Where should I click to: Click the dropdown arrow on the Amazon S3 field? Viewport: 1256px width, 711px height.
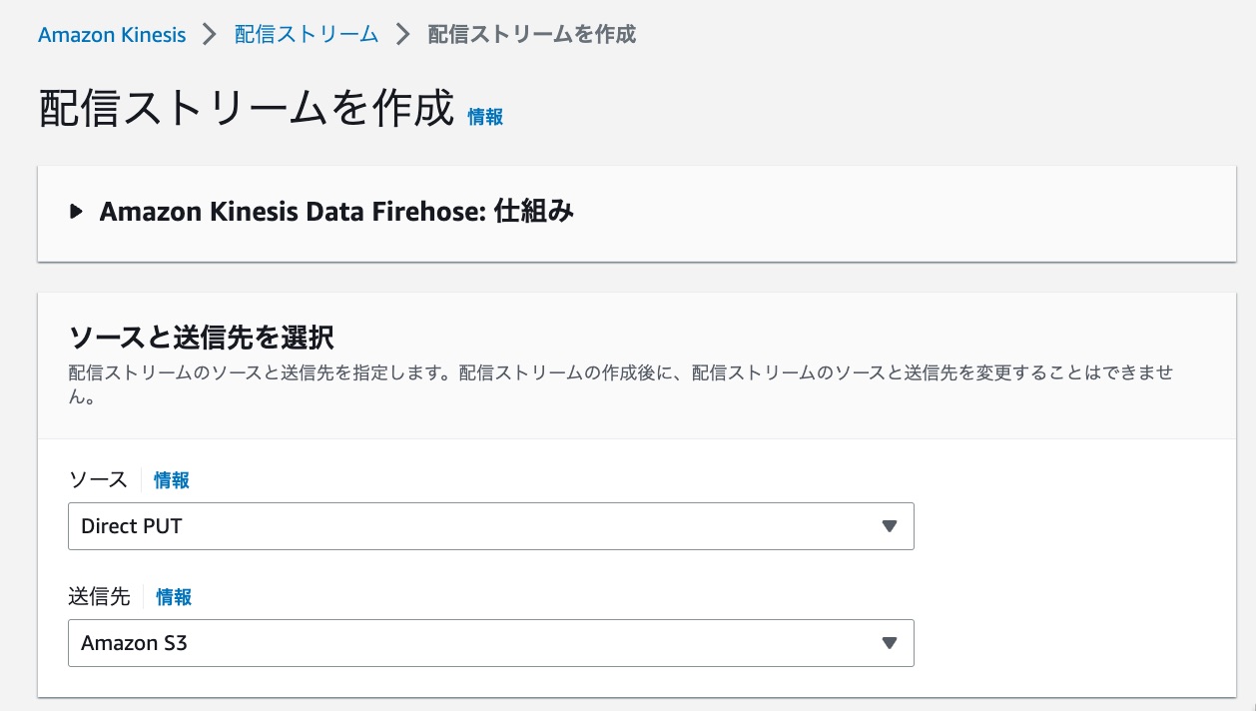point(889,643)
